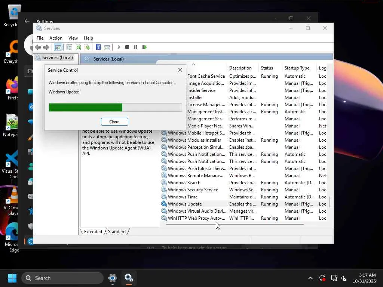
Task: Sort by Description column header
Action: (242, 68)
